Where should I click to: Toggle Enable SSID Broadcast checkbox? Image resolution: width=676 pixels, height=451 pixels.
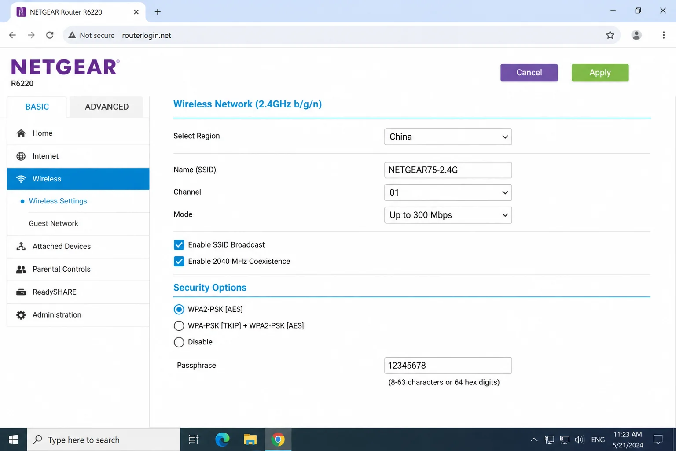coord(179,245)
